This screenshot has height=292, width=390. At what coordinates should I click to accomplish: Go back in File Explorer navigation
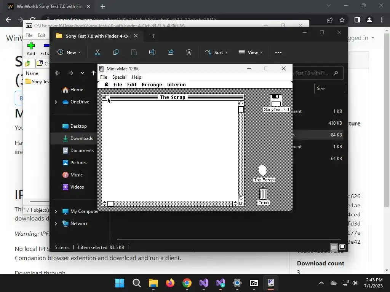[x=58, y=73]
